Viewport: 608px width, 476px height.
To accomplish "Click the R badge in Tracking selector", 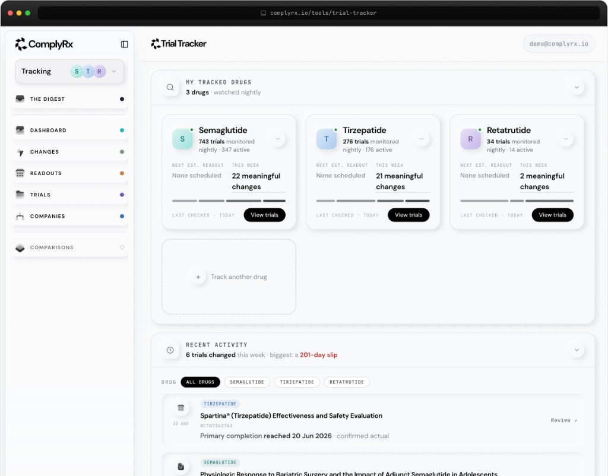I will click(x=100, y=71).
